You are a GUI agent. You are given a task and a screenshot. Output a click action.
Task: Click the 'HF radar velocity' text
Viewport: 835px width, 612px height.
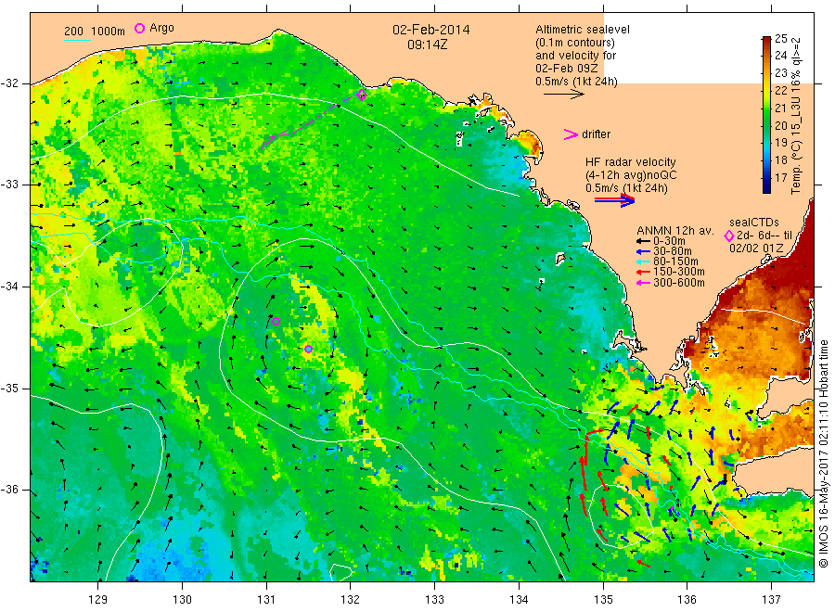point(631,161)
